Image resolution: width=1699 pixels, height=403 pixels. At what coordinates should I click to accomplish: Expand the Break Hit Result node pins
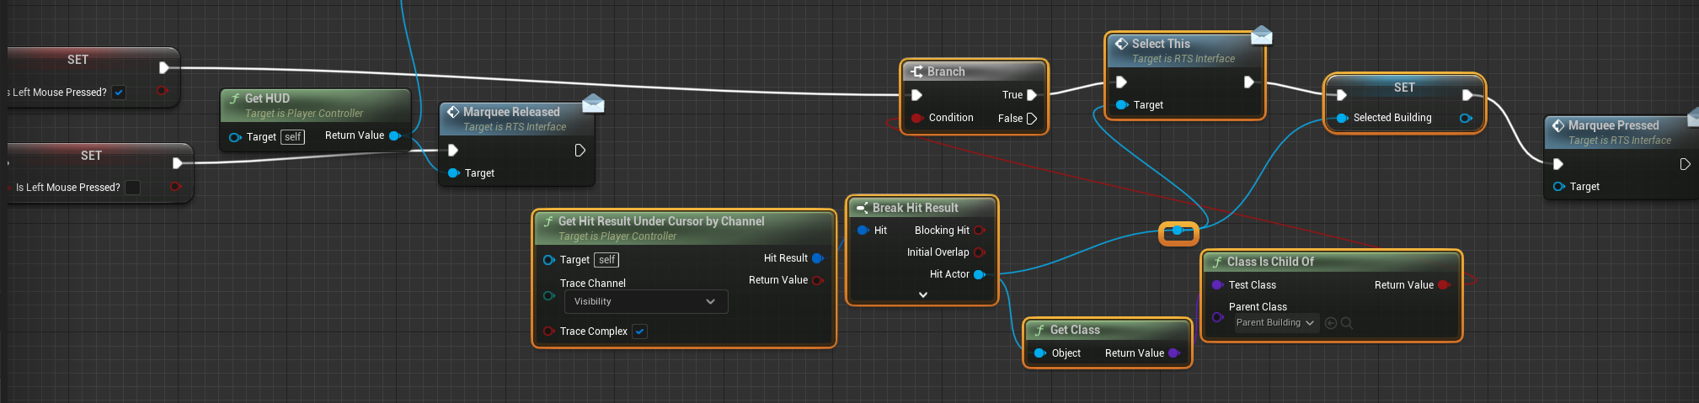click(x=923, y=294)
